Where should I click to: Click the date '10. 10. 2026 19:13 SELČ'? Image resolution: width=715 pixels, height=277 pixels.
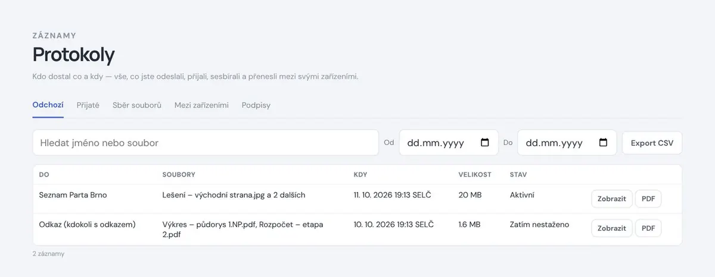point(394,225)
